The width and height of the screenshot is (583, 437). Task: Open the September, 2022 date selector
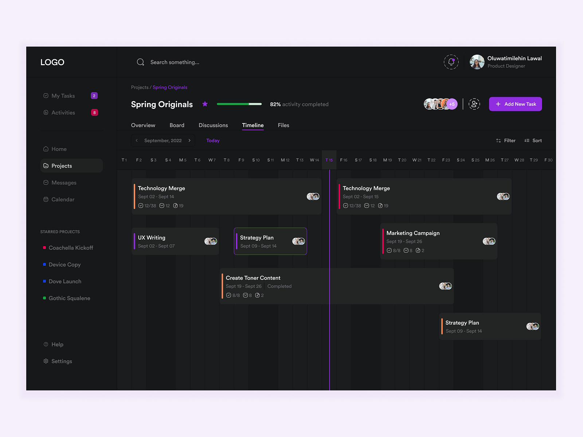pyautogui.click(x=163, y=140)
